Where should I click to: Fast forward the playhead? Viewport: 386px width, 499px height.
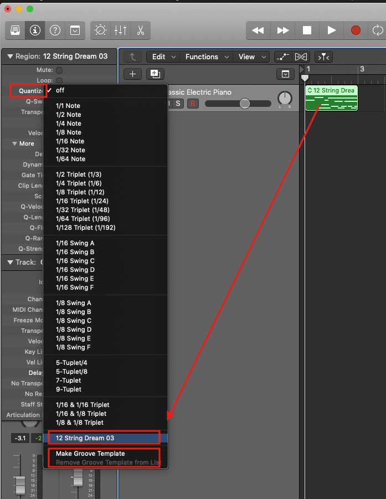pyautogui.click(x=282, y=30)
